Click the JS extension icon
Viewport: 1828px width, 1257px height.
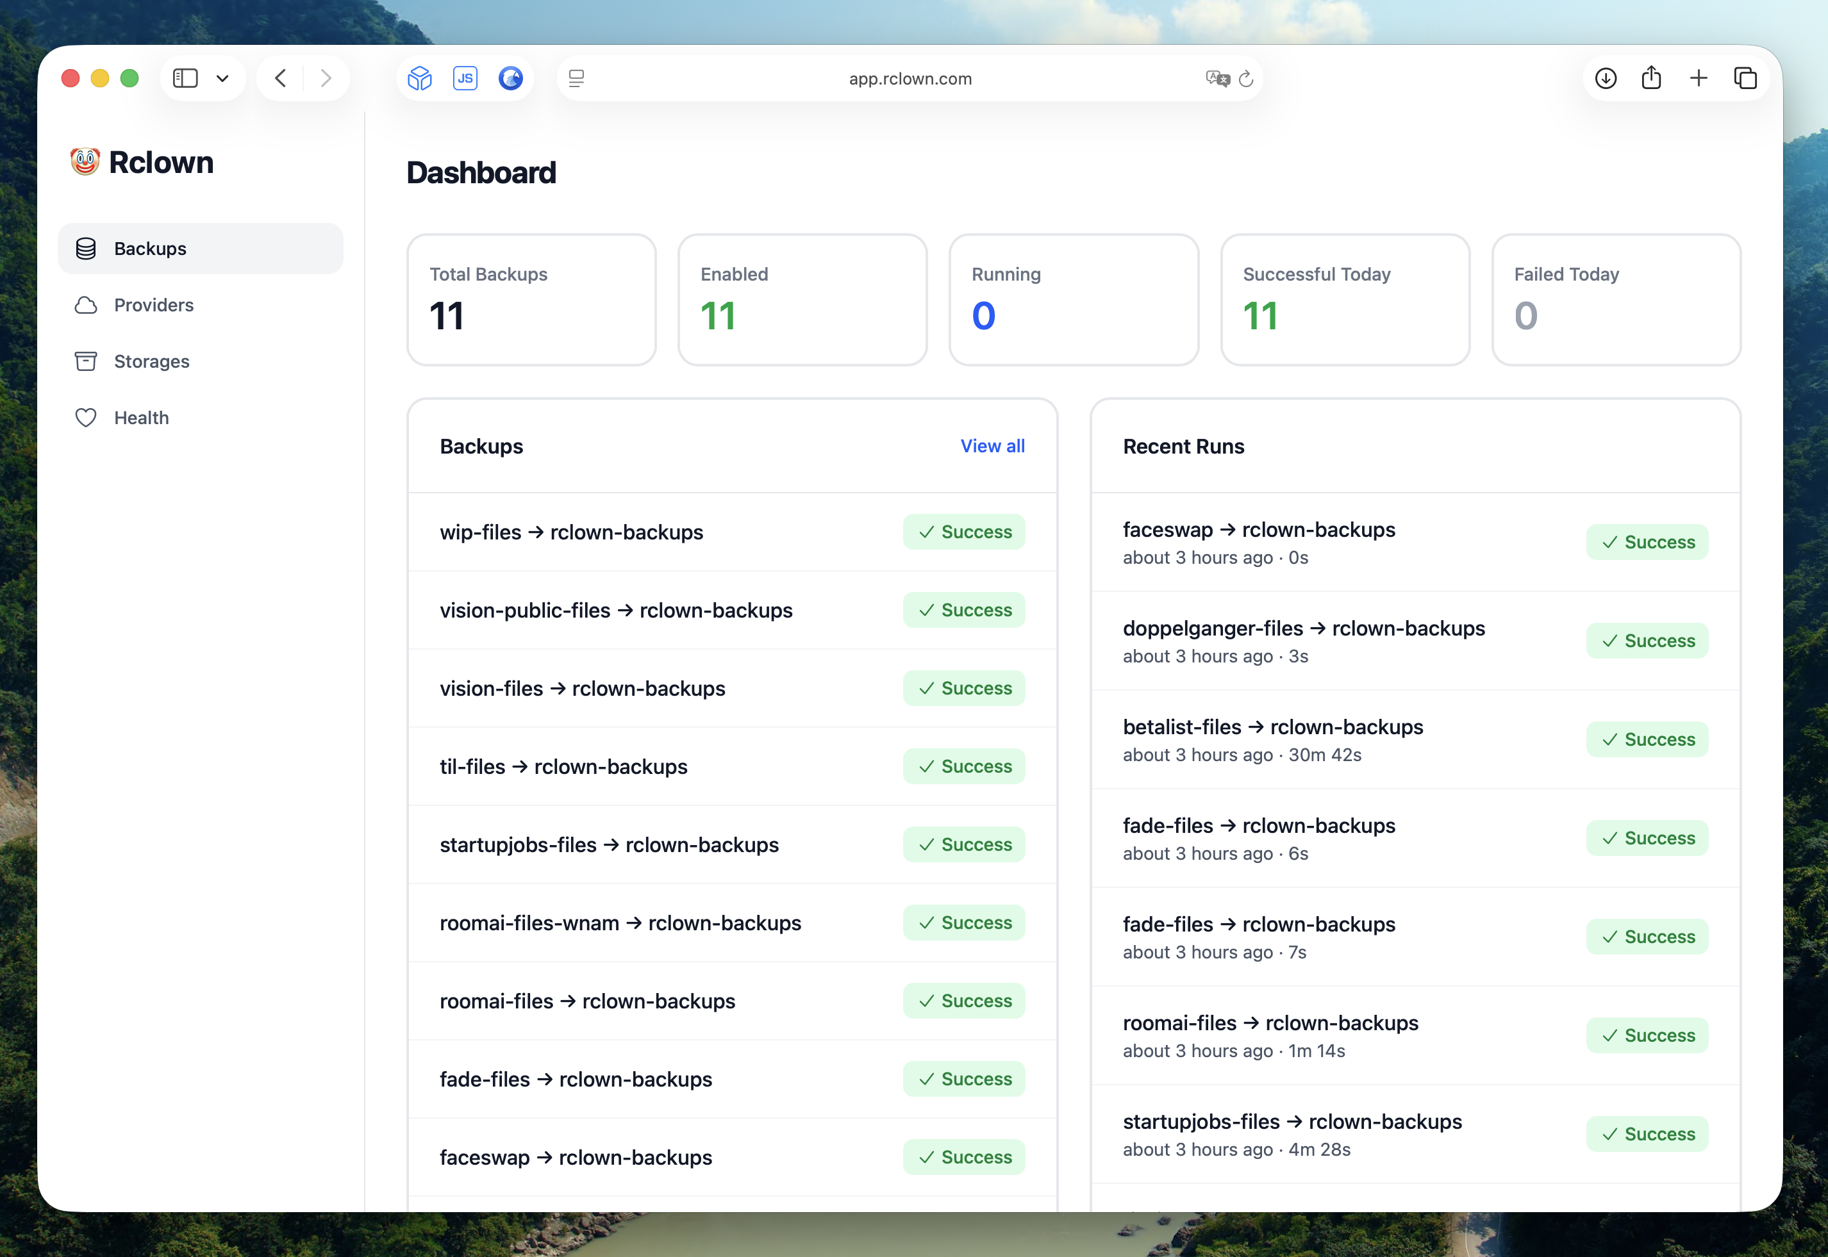(465, 78)
